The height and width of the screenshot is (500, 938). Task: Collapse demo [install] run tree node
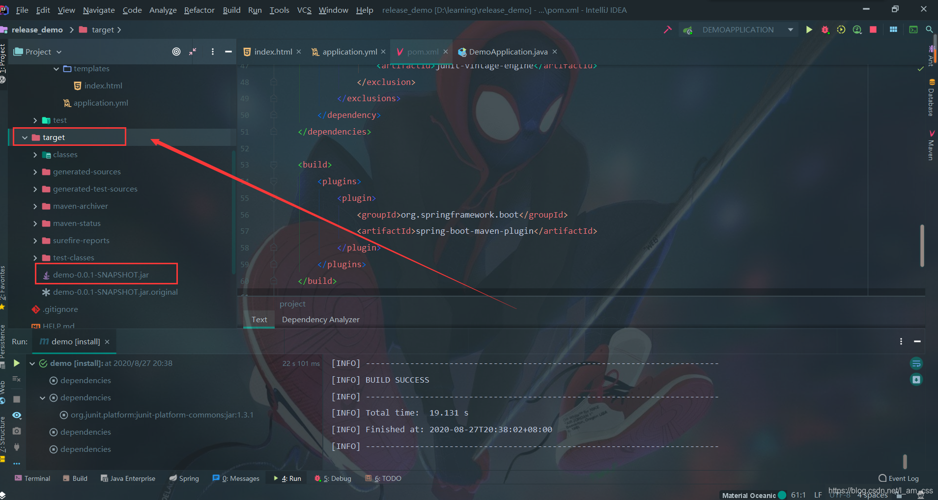click(32, 363)
